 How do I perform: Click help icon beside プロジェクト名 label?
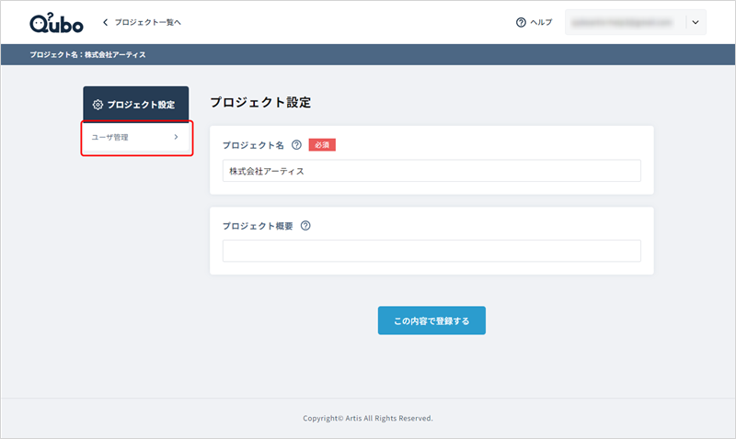tap(296, 145)
